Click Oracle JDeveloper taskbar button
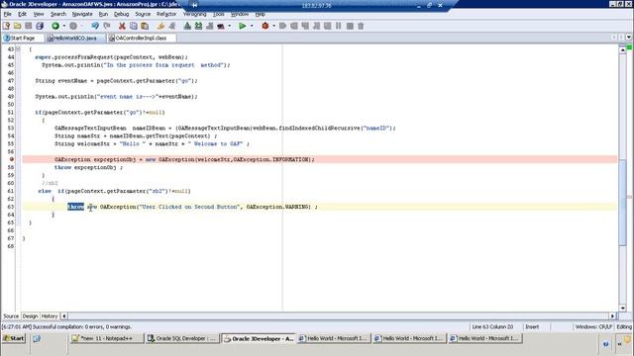Image resolution: width=634 pixels, height=356 pixels. click(259, 338)
